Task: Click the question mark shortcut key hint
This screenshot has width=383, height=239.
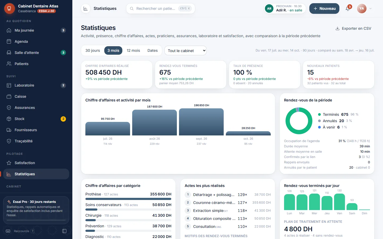Action: point(32,231)
